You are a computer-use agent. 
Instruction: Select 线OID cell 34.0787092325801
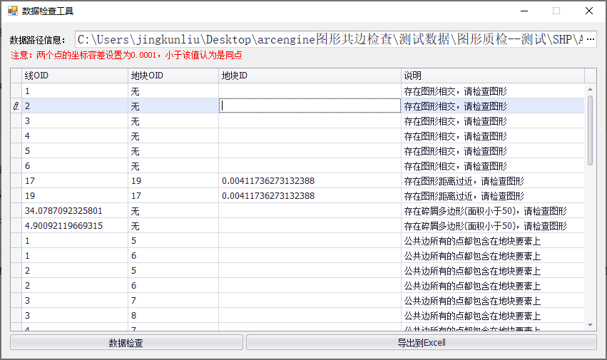pos(75,211)
